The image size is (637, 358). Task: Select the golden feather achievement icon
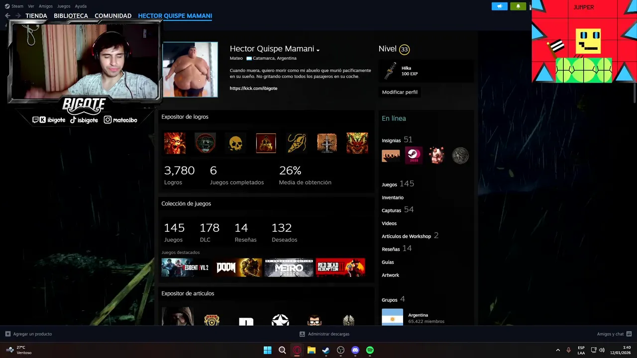(297, 143)
